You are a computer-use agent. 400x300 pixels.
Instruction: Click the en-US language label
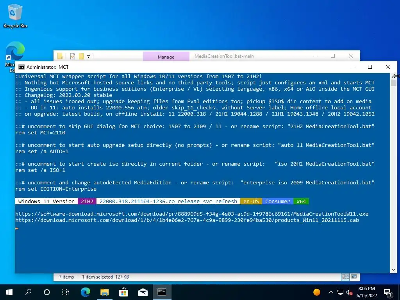click(251, 201)
